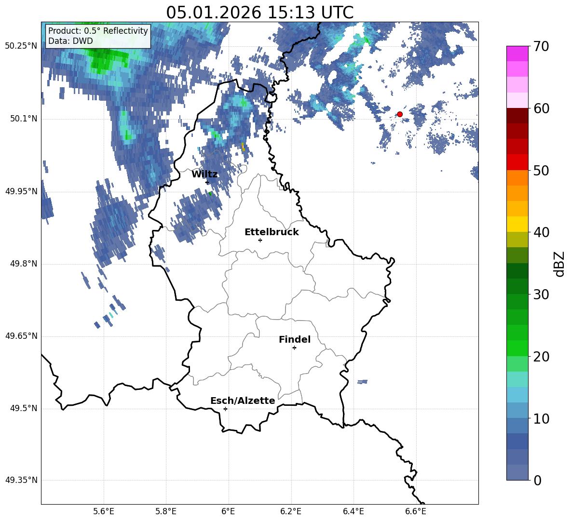This screenshot has width=571, height=521.
Task: Click the 6.4°E longitude label
Action: pos(353,511)
